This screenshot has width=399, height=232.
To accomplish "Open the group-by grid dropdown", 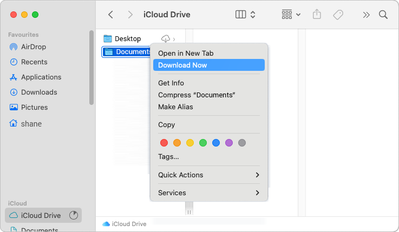I will 291,15.
